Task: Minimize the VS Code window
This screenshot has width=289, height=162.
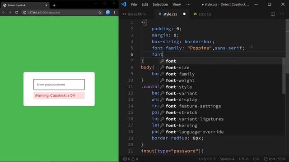Action: [256, 4]
